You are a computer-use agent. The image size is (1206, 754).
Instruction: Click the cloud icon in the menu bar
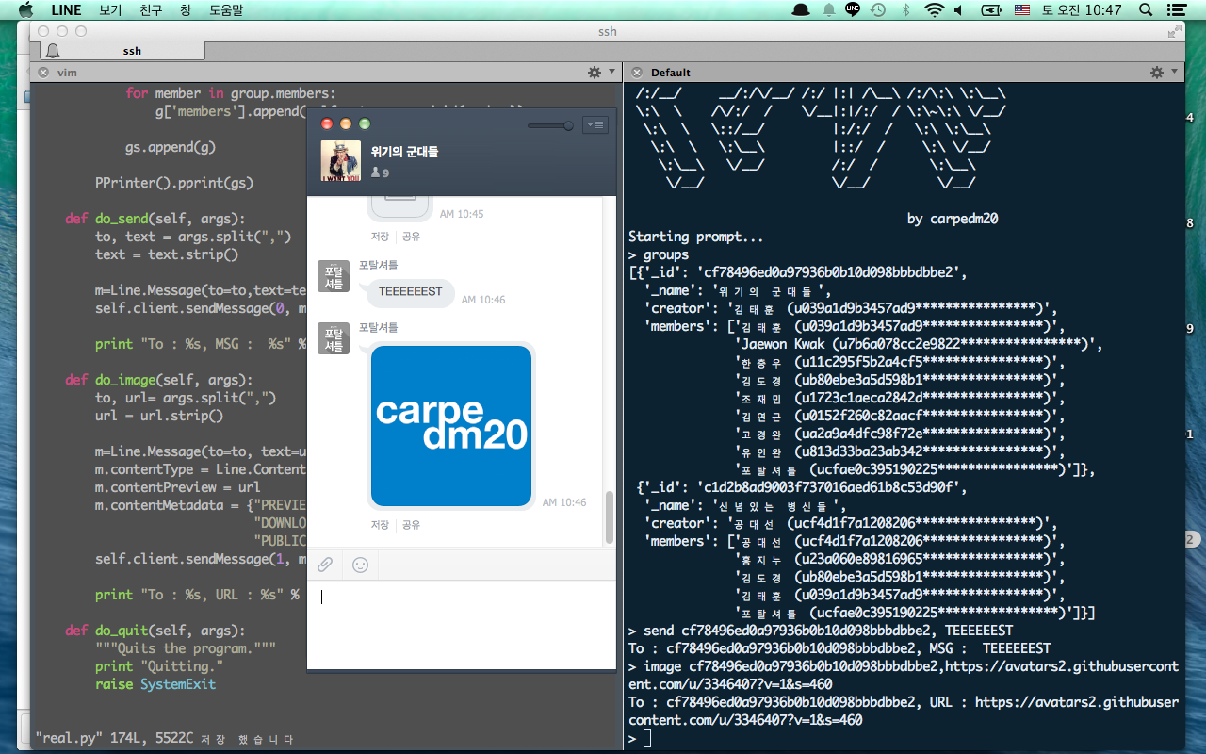click(802, 10)
